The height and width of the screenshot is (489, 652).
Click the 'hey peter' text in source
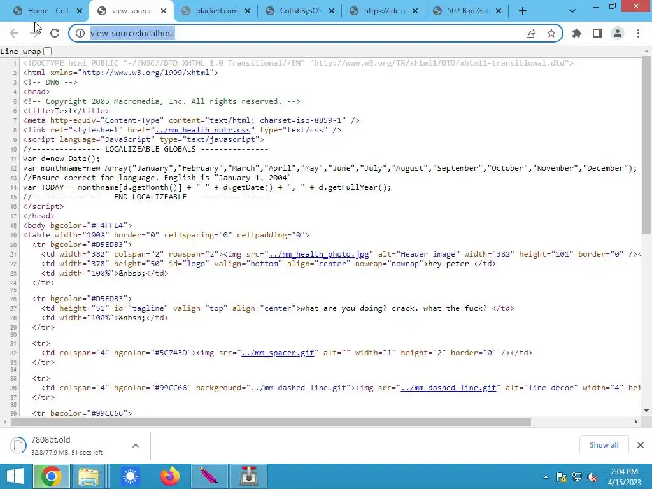pyautogui.click(x=448, y=264)
